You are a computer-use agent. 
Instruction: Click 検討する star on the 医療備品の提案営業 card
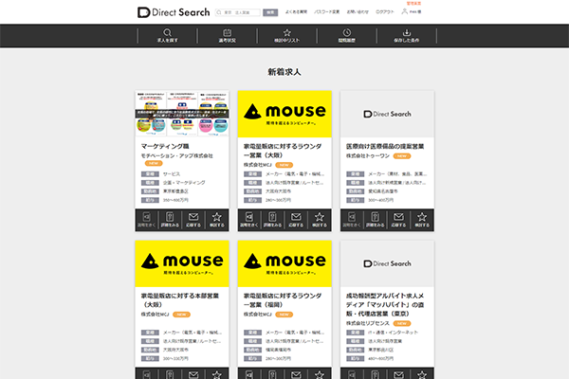422,220
